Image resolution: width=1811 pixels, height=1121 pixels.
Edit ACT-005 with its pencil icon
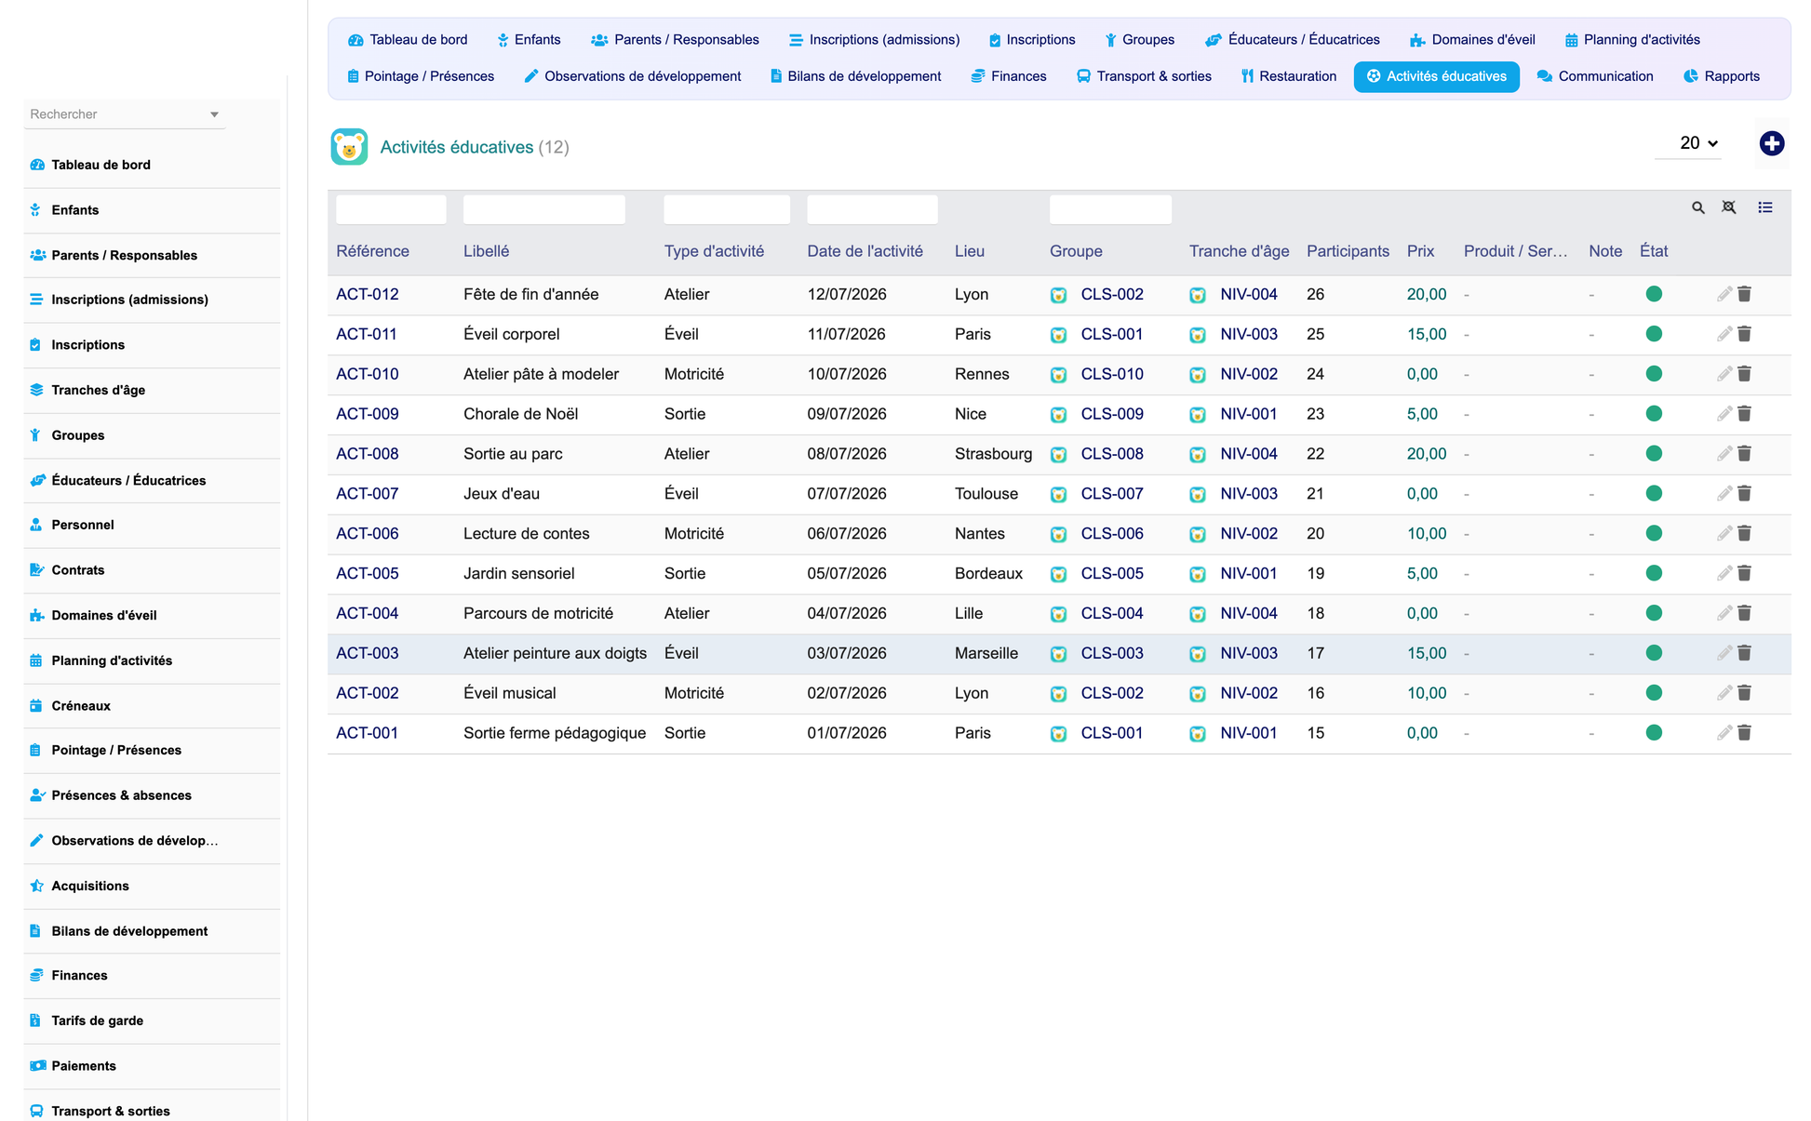[1724, 573]
